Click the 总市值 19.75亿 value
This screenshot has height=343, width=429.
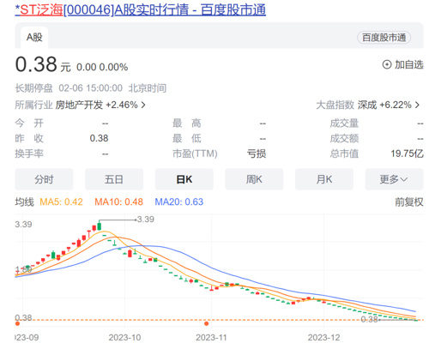[407, 153]
